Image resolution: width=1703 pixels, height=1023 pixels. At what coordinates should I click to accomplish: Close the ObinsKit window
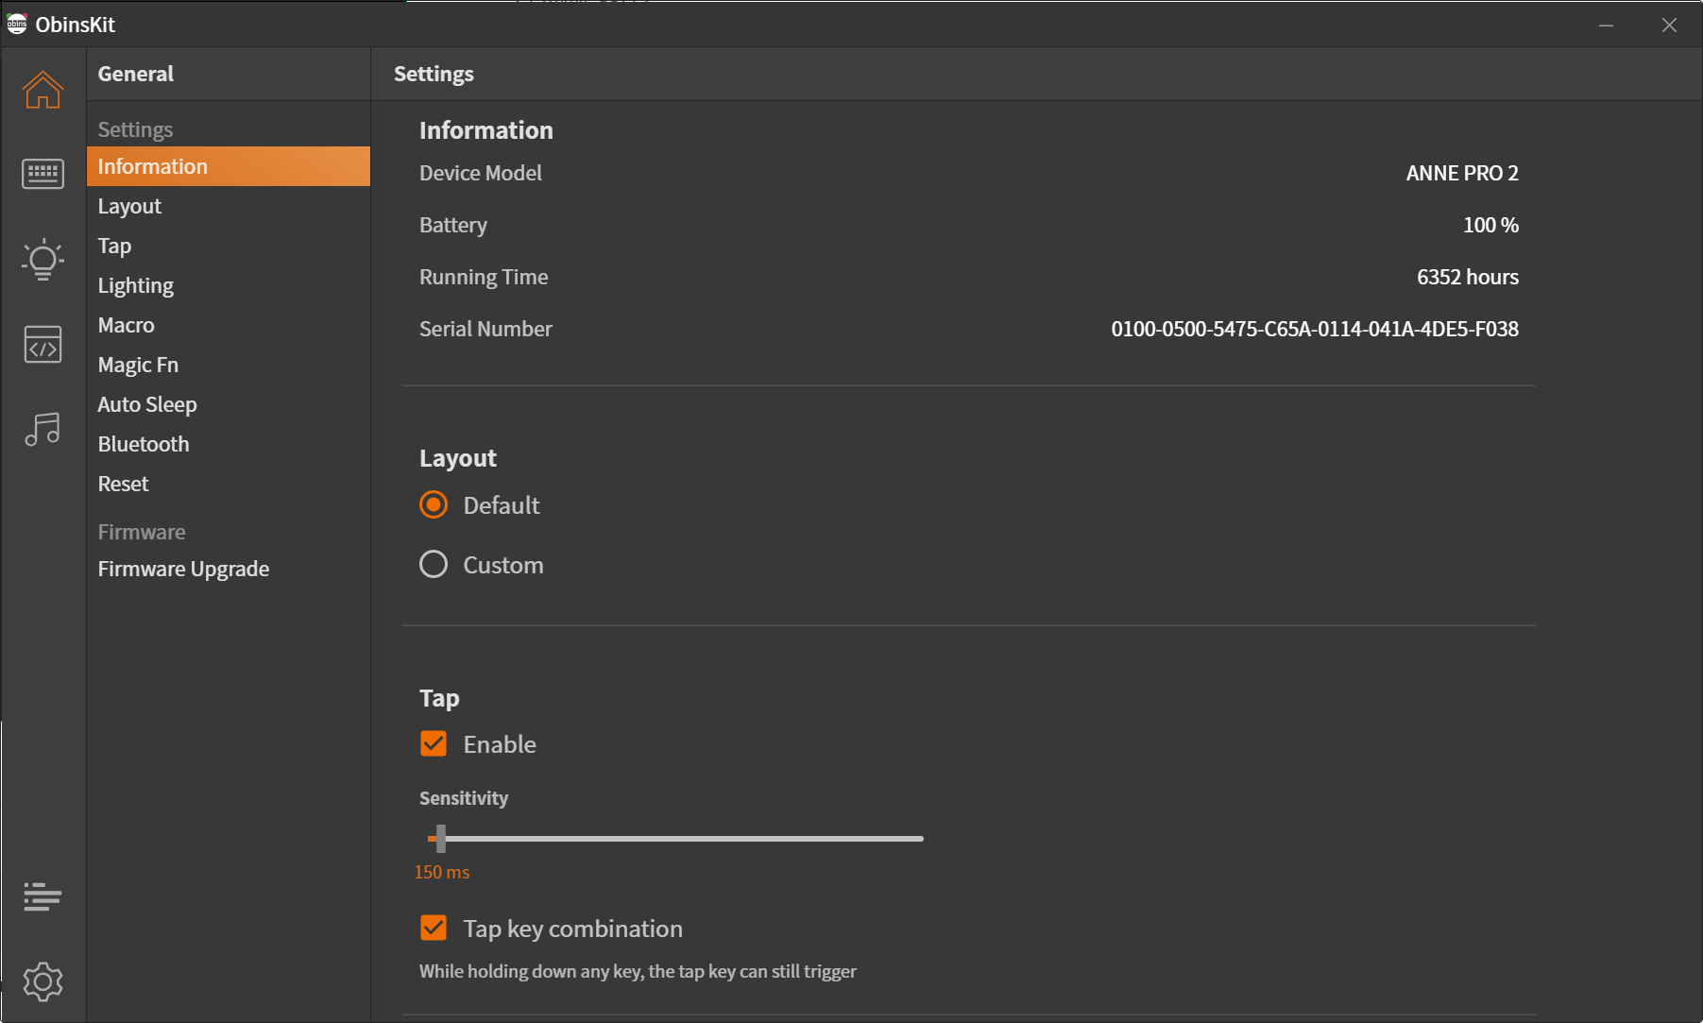pos(1669,26)
